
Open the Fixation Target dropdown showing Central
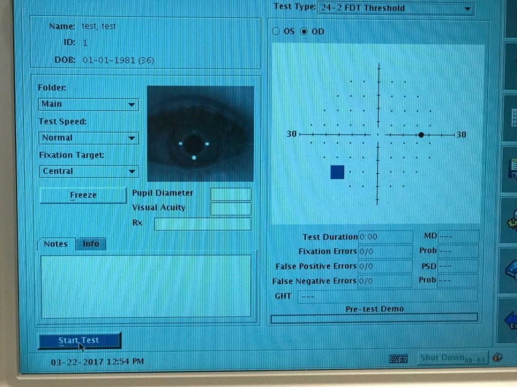tap(131, 171)
